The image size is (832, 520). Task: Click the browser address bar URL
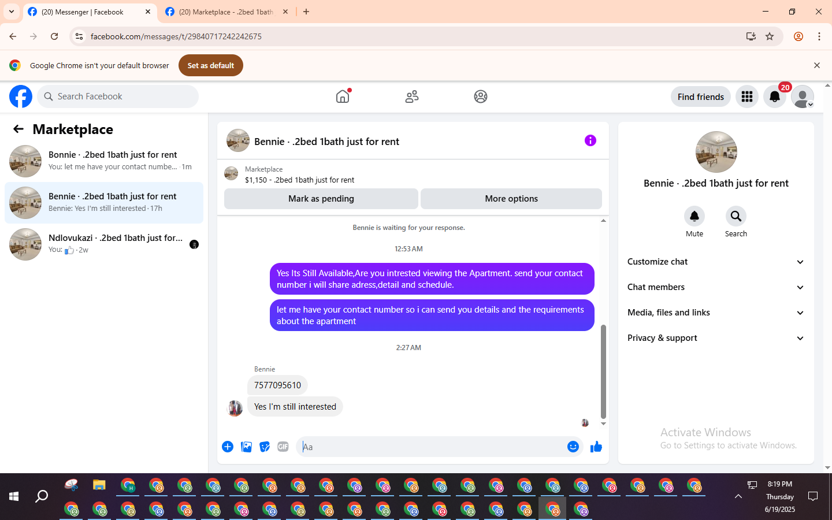pos(176,36)
